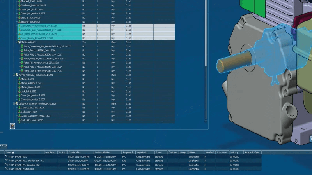Click the part icon next to Muffler_Adapter
This screenshot has height=175, width=312.
[19, 83]
